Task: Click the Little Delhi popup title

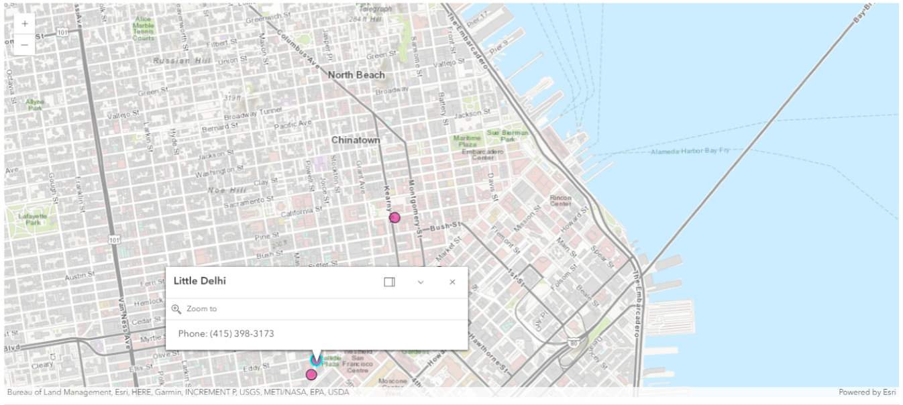Action: (200, 281)
